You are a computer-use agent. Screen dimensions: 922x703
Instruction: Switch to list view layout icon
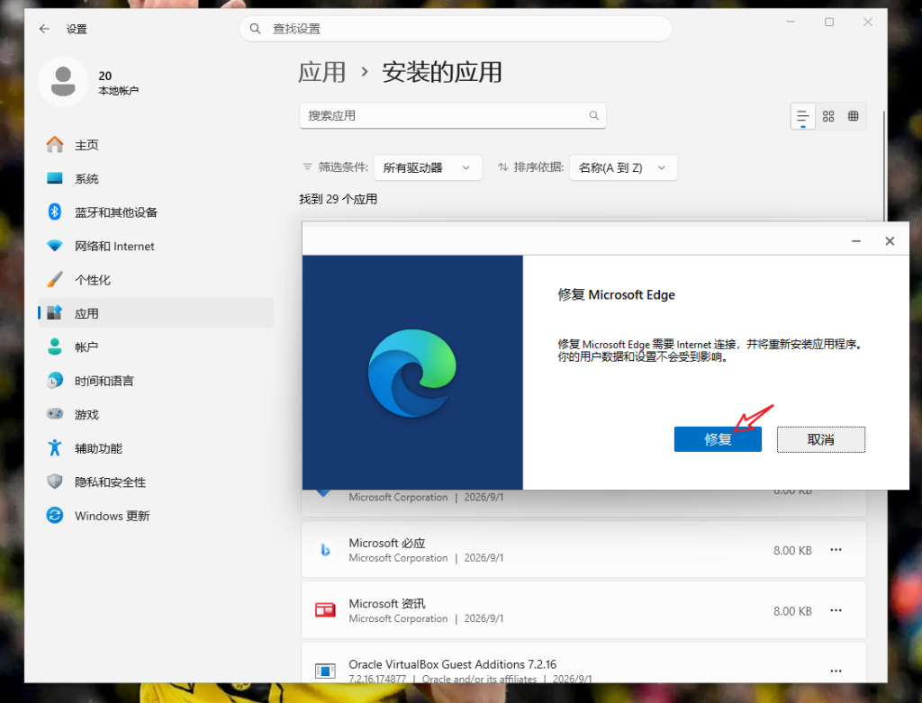(x=802, y=116)
